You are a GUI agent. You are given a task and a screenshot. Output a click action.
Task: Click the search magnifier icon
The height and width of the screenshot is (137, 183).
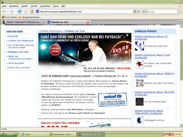[179, 11]
